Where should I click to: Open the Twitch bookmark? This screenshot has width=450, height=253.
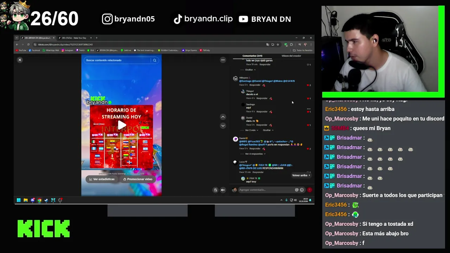pos(81,50)
